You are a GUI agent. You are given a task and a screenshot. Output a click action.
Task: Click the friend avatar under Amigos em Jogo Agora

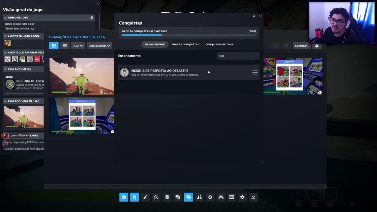[x=7, y=43]
